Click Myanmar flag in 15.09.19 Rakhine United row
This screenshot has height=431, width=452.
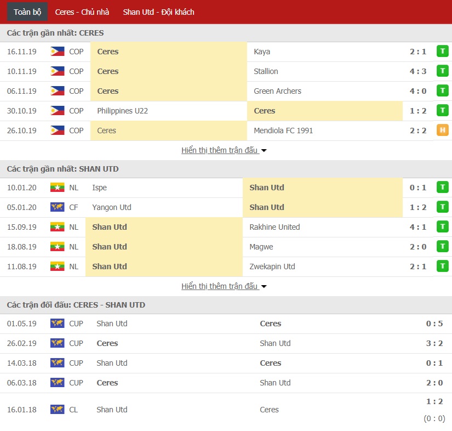click(x=58, y=227)
